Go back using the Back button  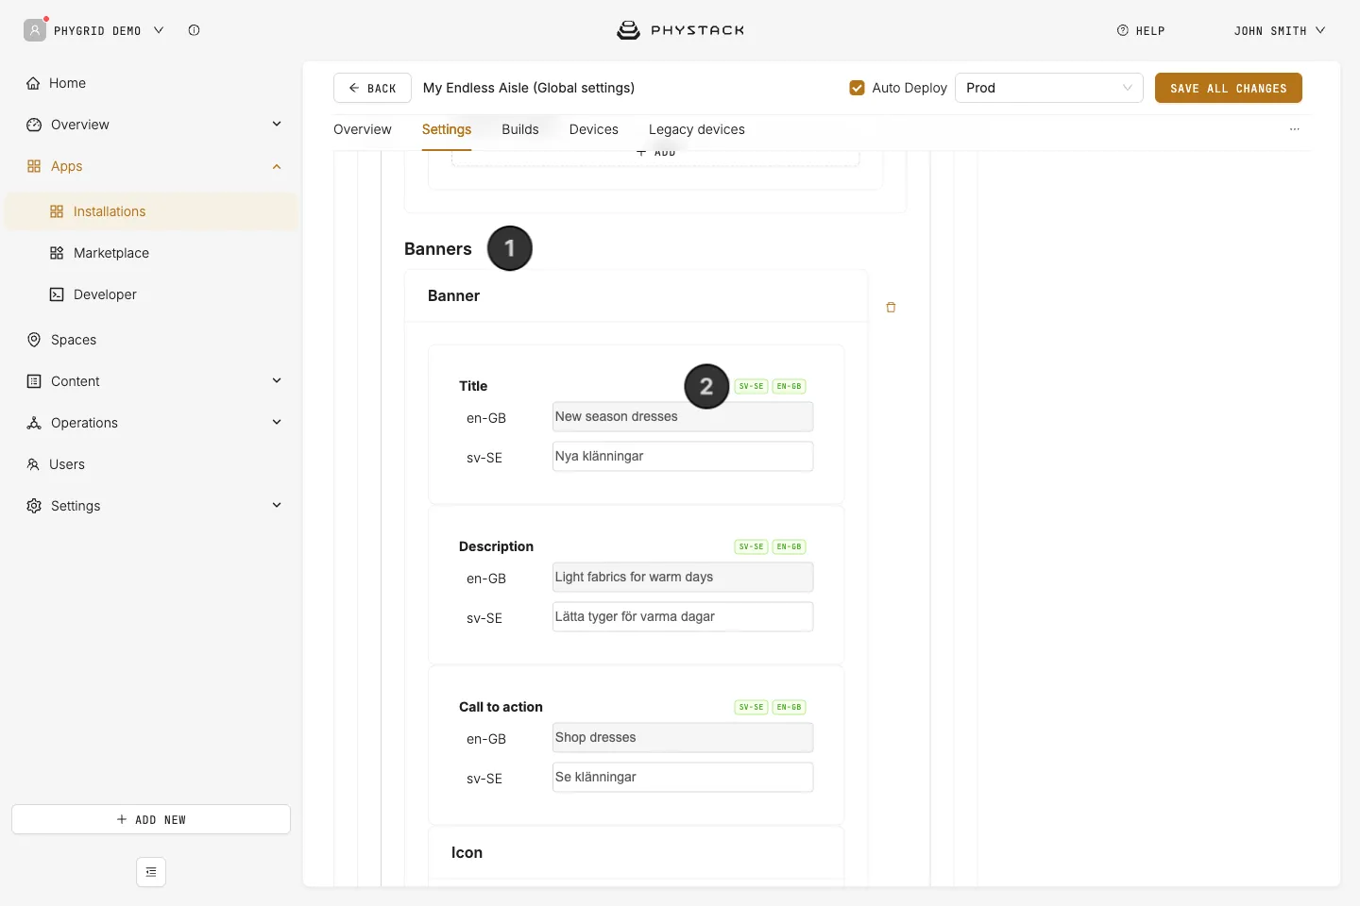[x=372, y=88]
